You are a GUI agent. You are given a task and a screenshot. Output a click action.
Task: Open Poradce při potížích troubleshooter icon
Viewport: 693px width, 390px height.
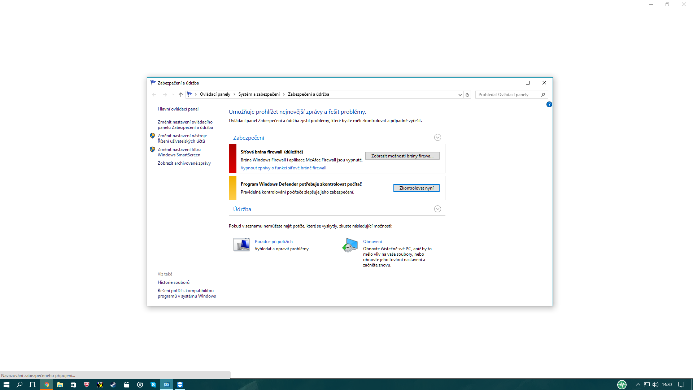[x=241, y=245]
